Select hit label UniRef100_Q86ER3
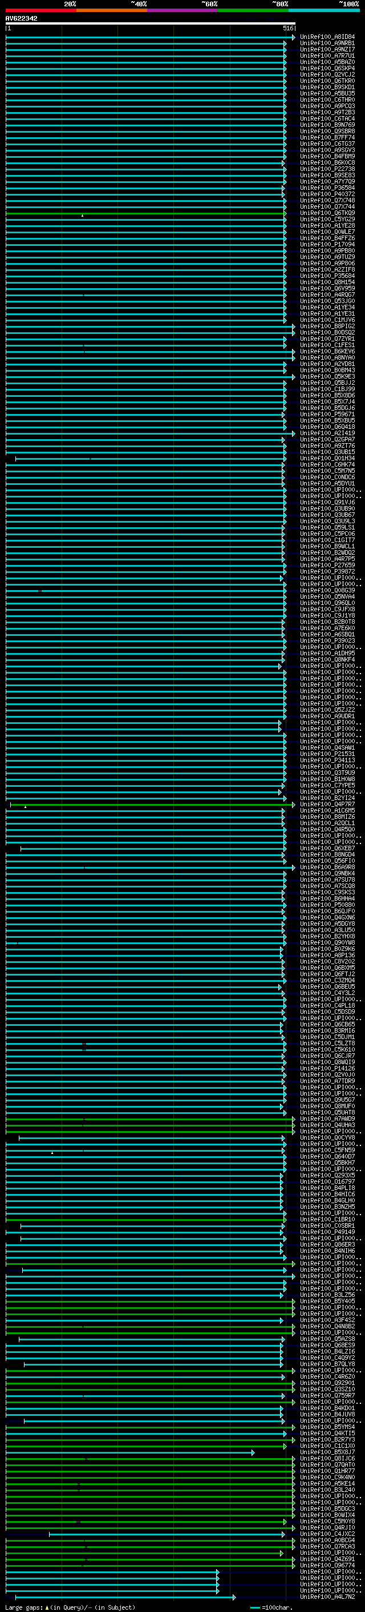 [x=327, y=1244]
